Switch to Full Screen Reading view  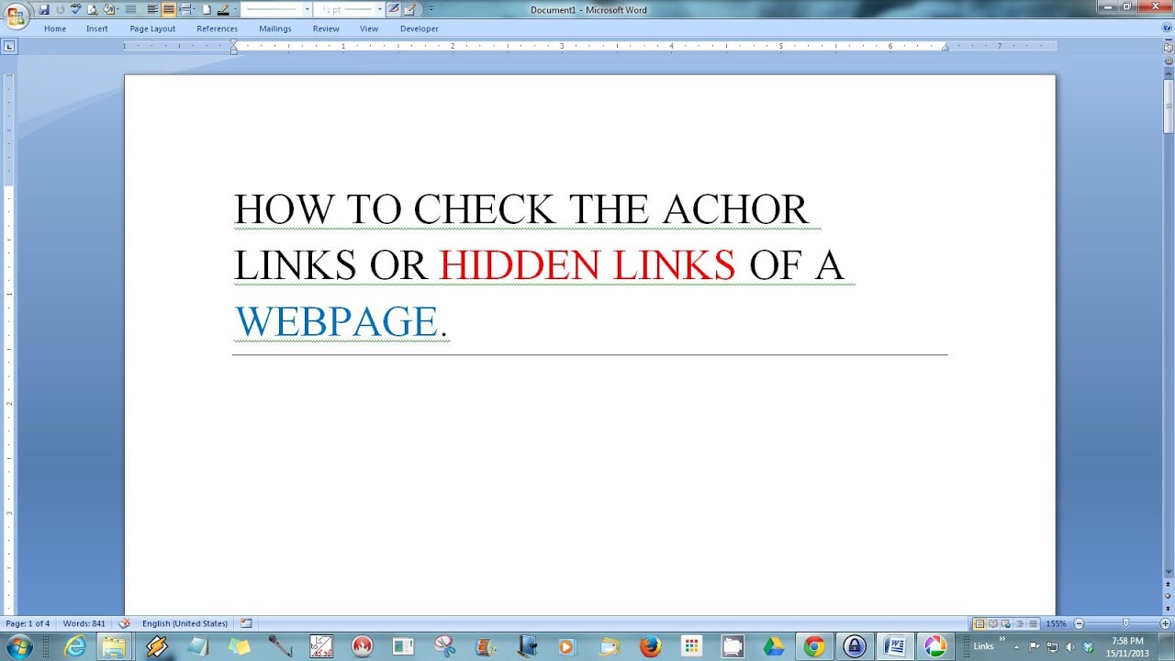(x=992, y=623)
